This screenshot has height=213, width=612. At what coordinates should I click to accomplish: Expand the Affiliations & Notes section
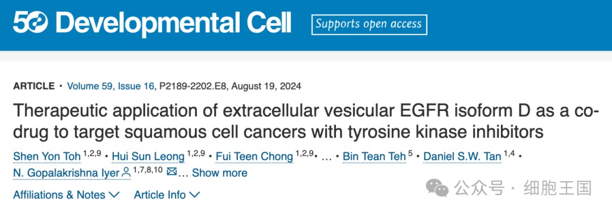[x=66, y=195]
